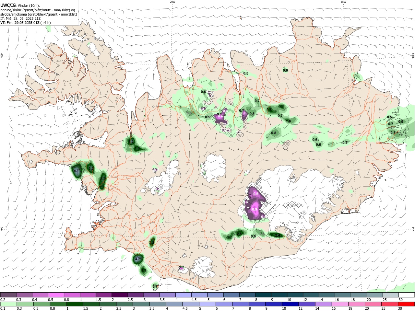Click the 'UWC/IG: Vindur (10m)' title text
This screenshot has height=311, width=415.
click(20, 5)
